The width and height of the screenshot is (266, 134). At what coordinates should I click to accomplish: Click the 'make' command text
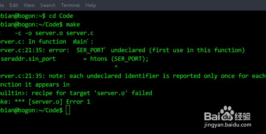(x=73, y=24)
